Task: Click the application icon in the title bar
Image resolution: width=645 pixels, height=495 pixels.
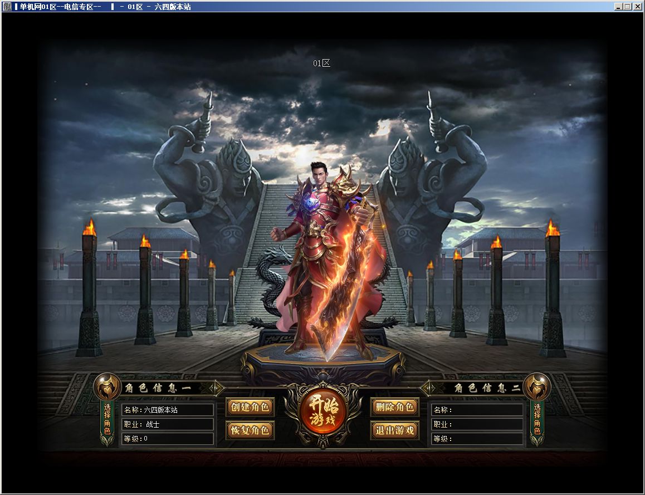Action: coord(7,7)
